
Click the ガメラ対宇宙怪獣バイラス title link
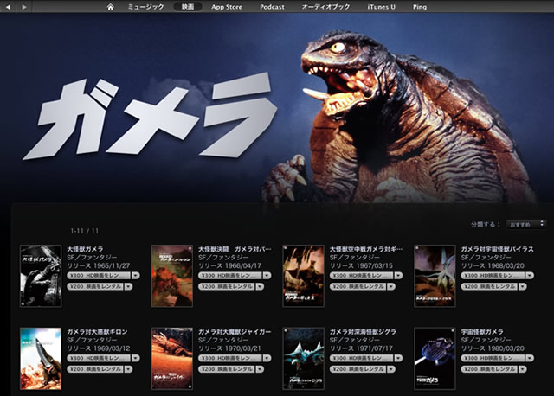498,249
